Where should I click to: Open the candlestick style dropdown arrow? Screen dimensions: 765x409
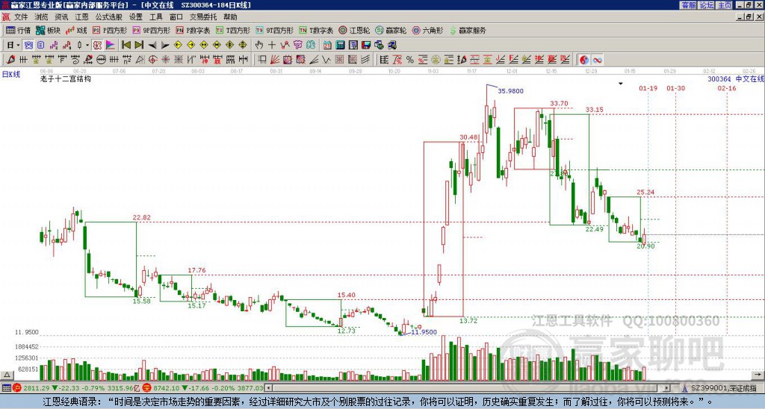coord(87,46)
